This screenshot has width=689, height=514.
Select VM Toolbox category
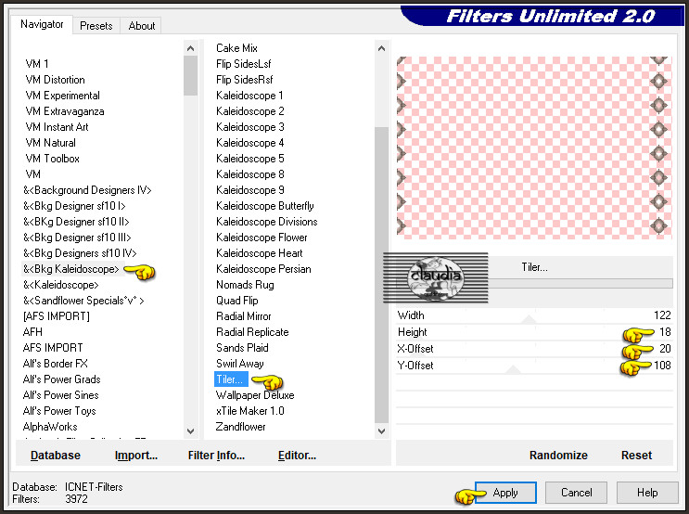(x=52, y=159)
